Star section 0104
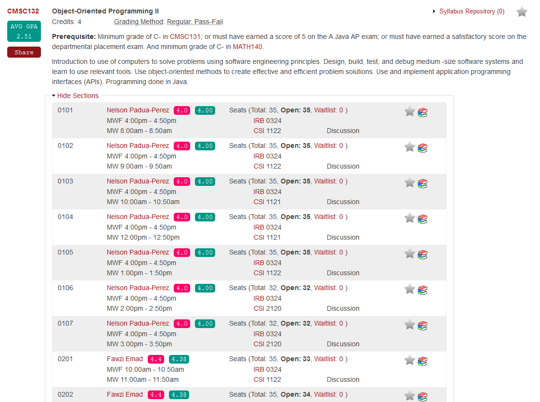Image resolution: width=540 pixels, height=402 pixels. coord(410,218)
